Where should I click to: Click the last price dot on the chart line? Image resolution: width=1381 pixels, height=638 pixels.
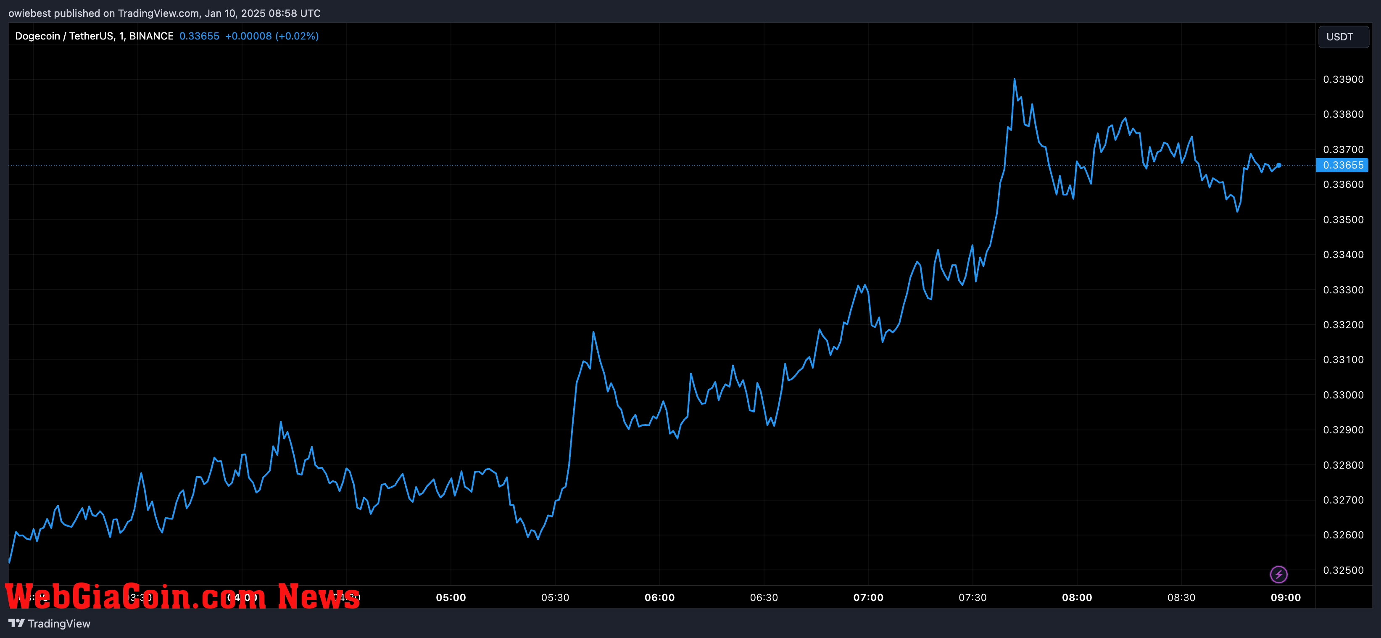coord(1278,165)
